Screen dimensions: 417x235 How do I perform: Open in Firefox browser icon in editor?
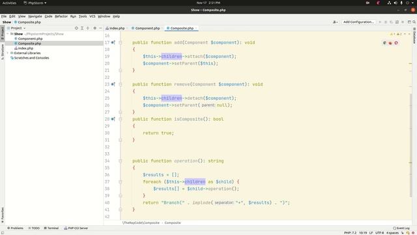(390, 42)
